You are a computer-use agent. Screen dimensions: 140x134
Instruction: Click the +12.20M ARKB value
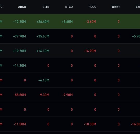click(x=19, y=22)
